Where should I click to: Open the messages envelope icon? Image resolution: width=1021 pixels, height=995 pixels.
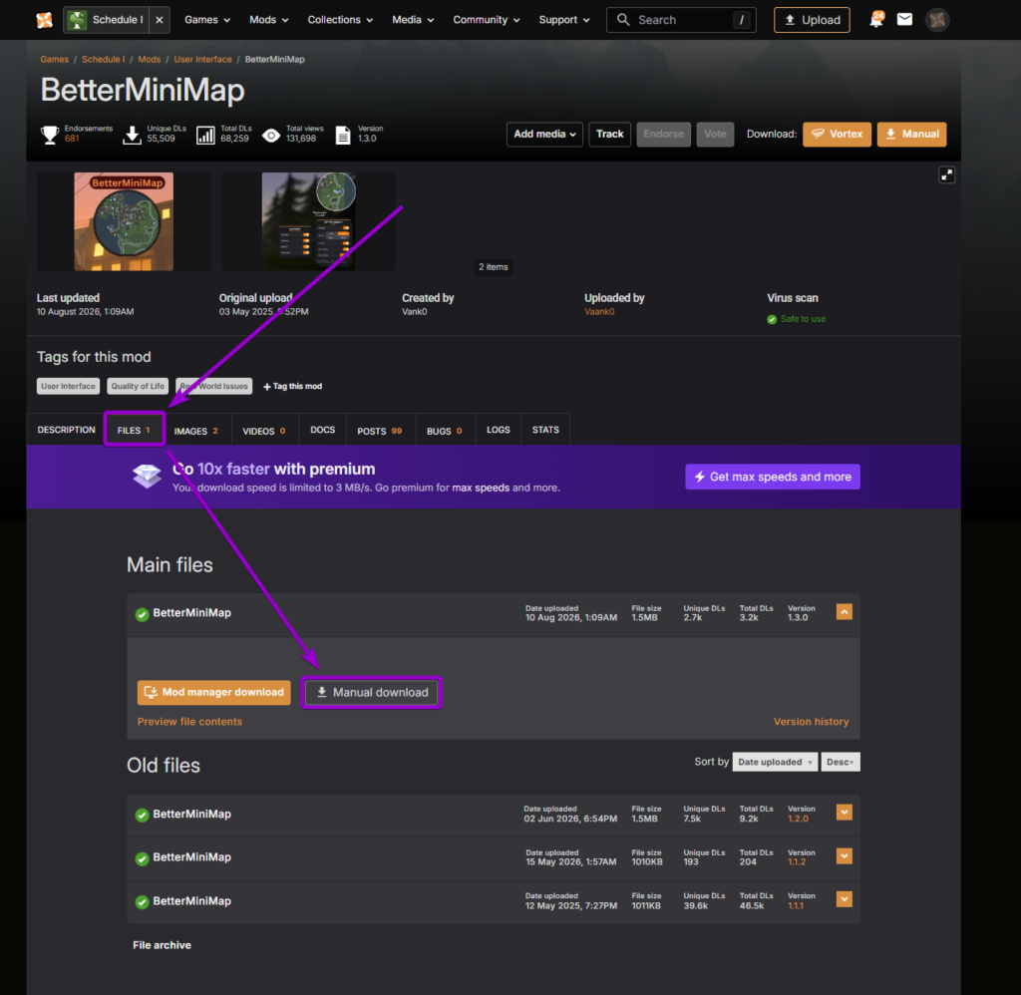coord(904,20)
